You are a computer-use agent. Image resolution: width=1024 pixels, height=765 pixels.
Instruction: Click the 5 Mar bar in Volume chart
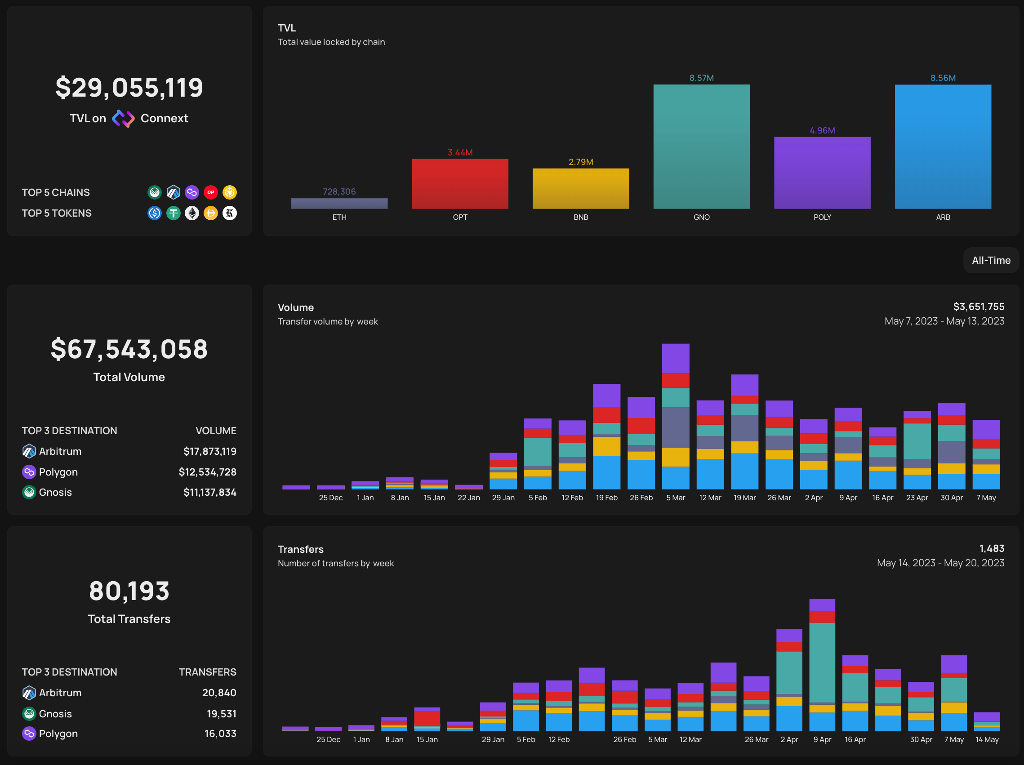(676, 417)
